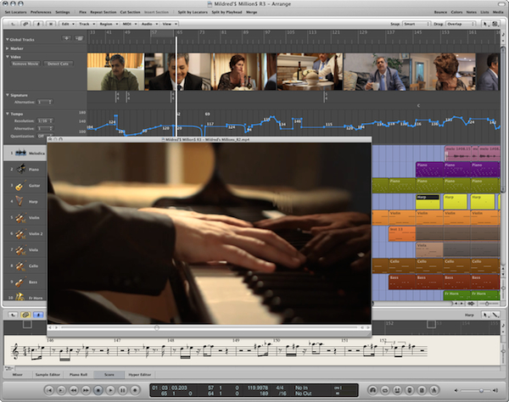Switch to the Mixer tab
The image size is (509, 402).
18,374
